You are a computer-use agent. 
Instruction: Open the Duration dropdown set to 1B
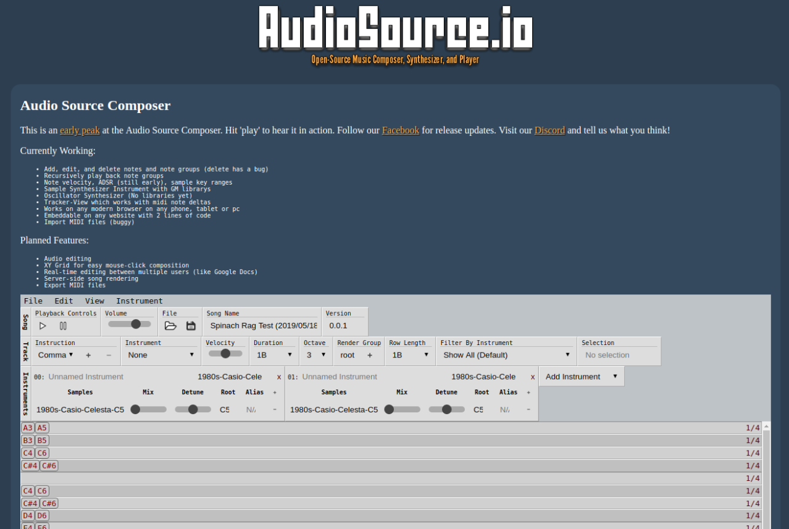[273, 355]
